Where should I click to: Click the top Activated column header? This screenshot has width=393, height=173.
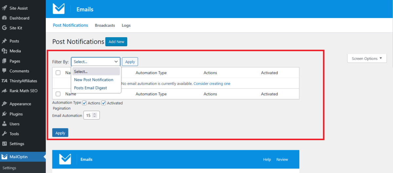coord(269,73)
